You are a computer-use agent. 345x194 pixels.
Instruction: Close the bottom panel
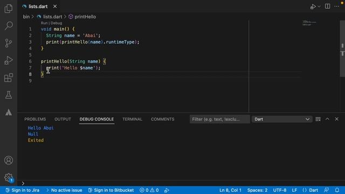point(336,119)
